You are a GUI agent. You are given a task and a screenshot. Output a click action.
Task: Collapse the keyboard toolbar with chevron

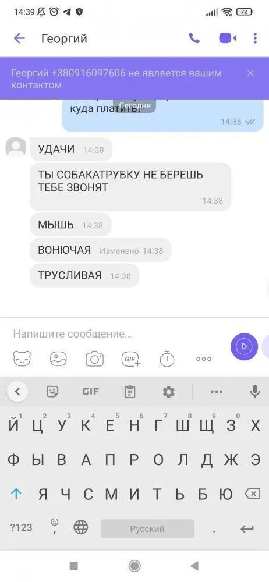pyautogui.click(x=17, y=392)
